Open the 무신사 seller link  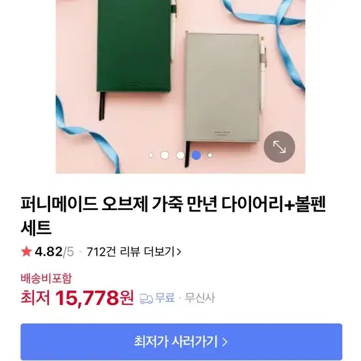point(200,298)
